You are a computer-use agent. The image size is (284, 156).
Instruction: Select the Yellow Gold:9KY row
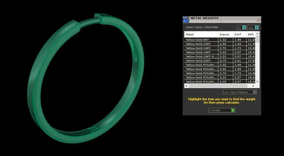[220, 40]
